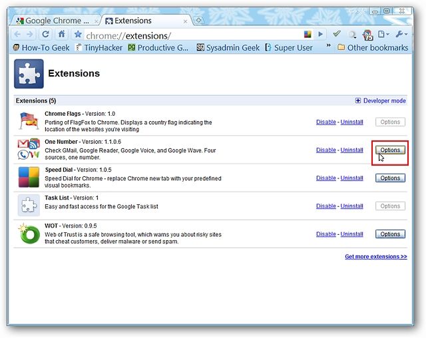This screenshot has height=338, width=426.
Task: Go forward with the Forward arrow
Action: coord(30,35)
